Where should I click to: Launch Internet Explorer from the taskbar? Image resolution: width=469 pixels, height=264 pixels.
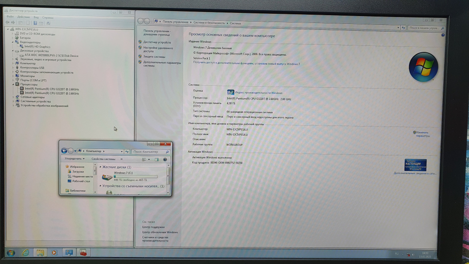click(x=25, y=253)
